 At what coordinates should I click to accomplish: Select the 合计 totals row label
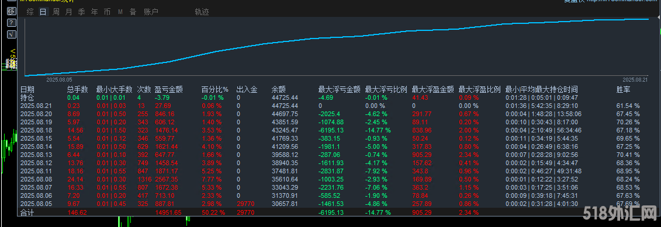click(x=27, y=212)
